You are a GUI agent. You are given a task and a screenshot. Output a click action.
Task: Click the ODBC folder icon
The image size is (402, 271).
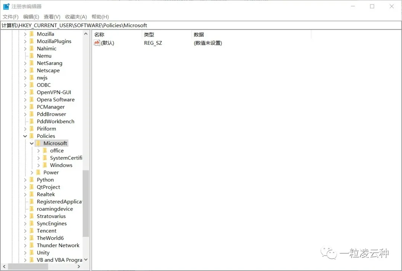[32, 85]
